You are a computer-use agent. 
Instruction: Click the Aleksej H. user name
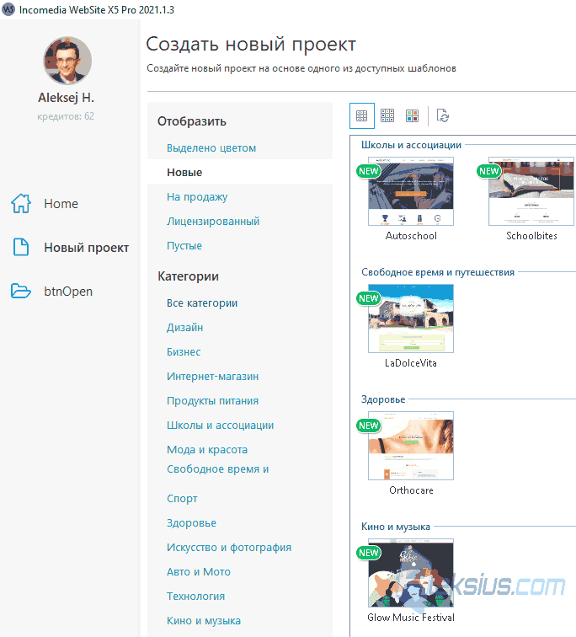(67, 98)
